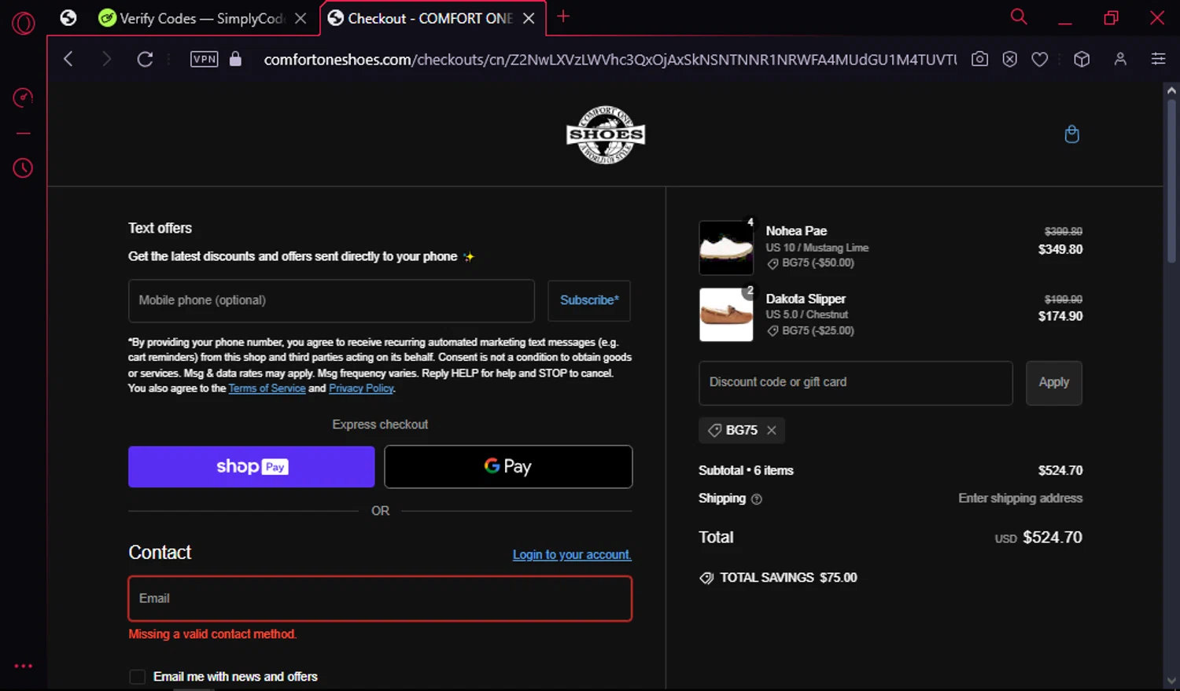Open the shopping bag cart icon
The width and height of the screenshot is (1180, 691).
(x=1071, y=134)
